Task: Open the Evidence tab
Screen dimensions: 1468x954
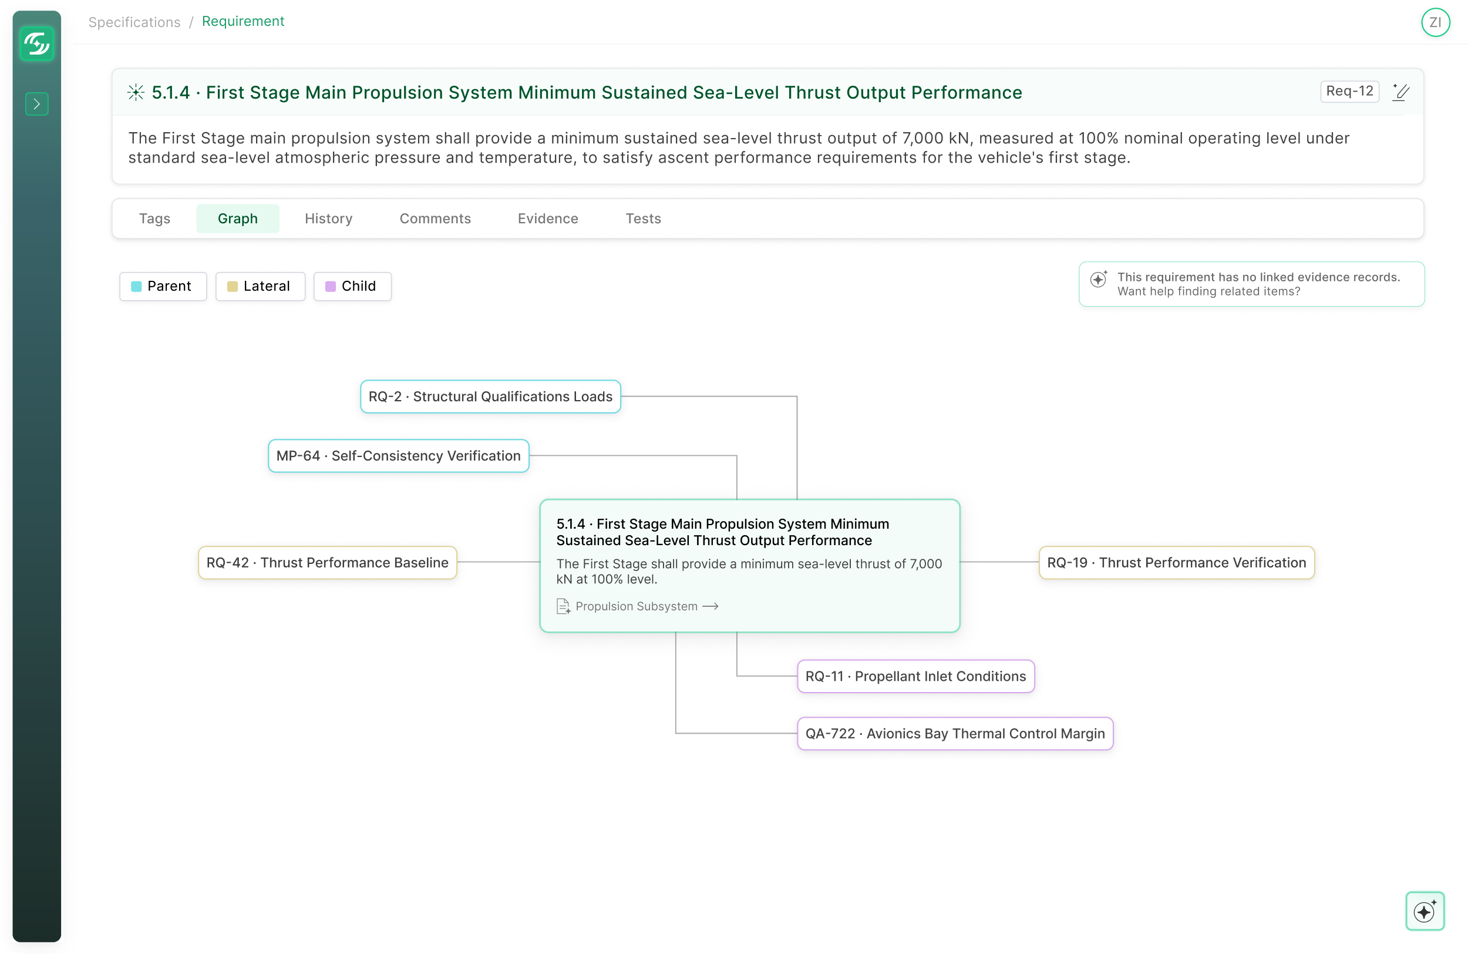Action: [547, 219]
